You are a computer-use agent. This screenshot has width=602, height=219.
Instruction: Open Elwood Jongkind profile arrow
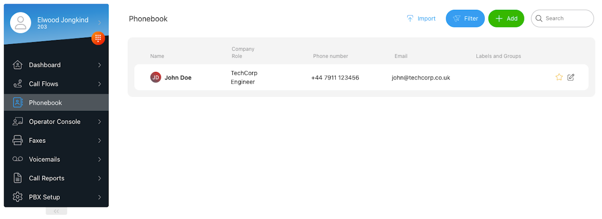click(x=100, y=23)
